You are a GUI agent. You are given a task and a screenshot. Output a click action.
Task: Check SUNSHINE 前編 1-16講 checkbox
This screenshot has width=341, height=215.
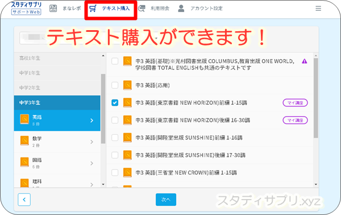(x=115, y=138)
